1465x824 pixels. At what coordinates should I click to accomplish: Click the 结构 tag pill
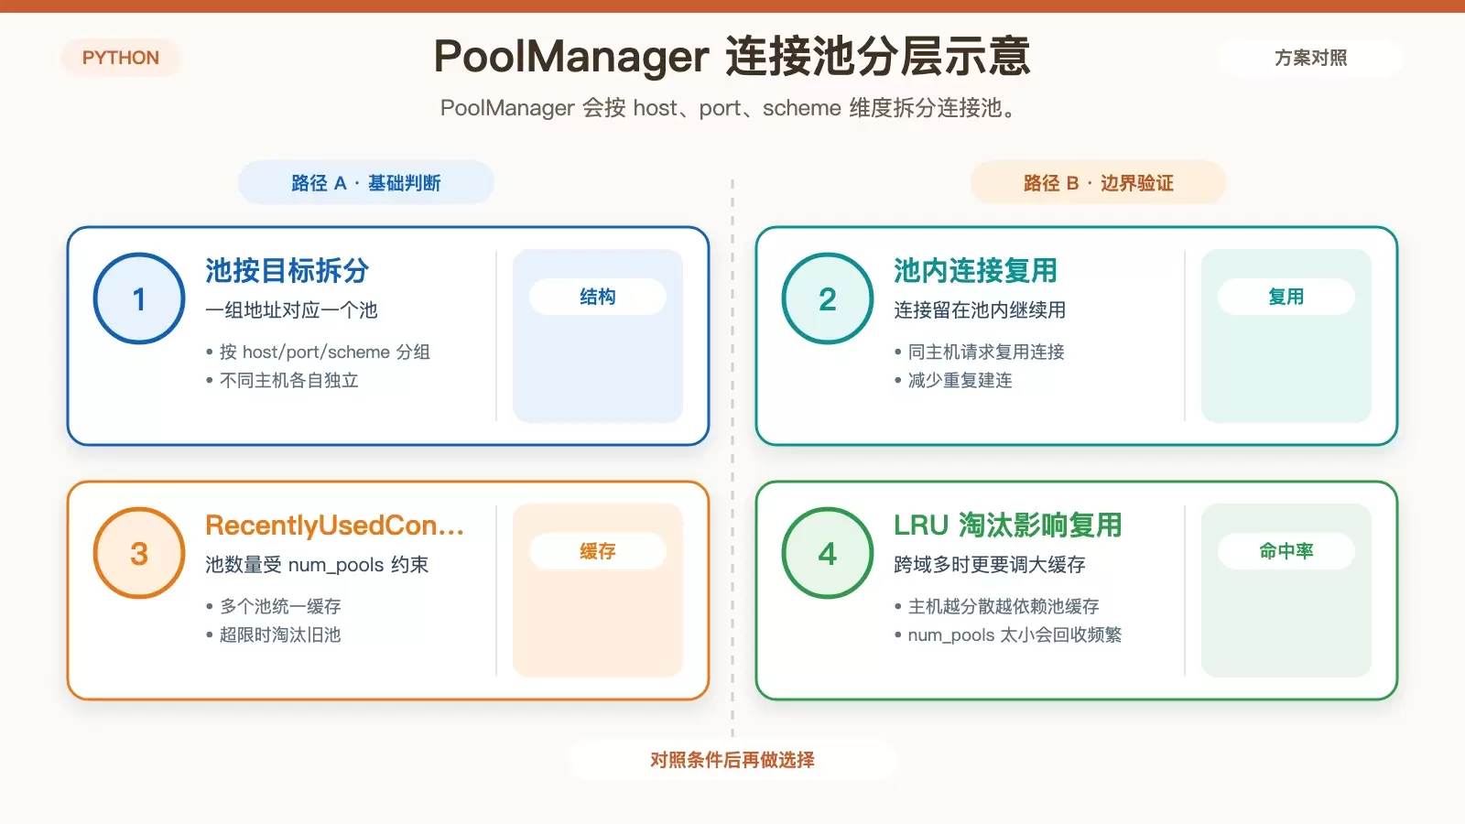coord(598,297)
